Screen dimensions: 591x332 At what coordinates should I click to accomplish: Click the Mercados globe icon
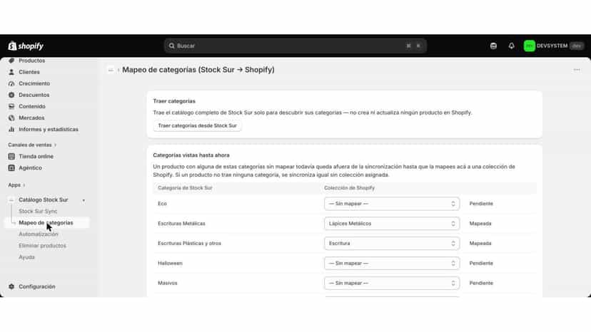tap(11, 118)
